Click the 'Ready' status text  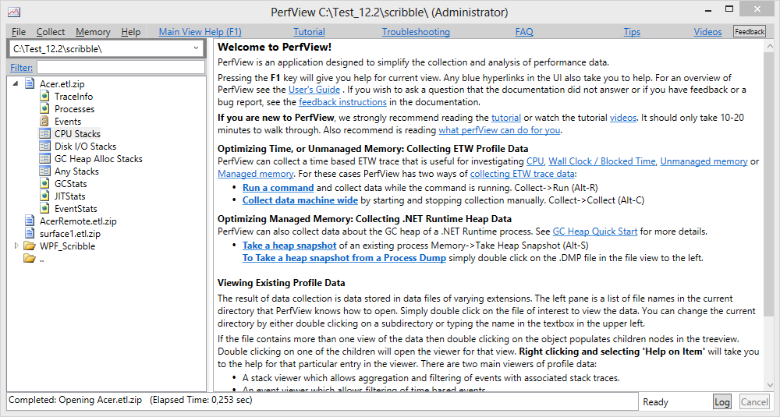[x=655, y=401]
